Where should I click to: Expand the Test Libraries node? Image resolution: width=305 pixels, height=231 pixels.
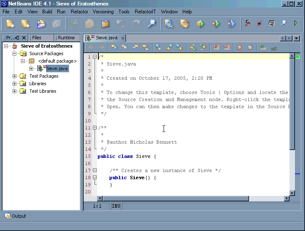point(14,91)
